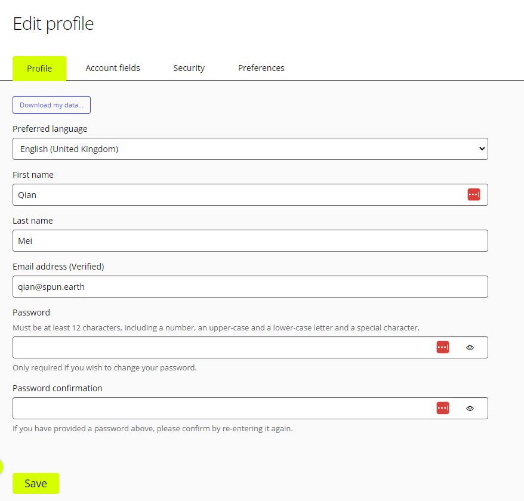Screen dimensions: 524x501
Task: Place cursor in the First name field
Action: pyautogui.click(x=239, y=194)
